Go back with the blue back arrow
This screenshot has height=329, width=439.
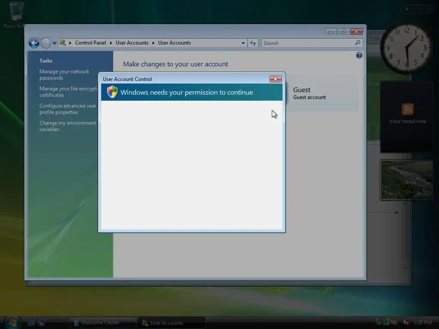[x=34, y=43]
